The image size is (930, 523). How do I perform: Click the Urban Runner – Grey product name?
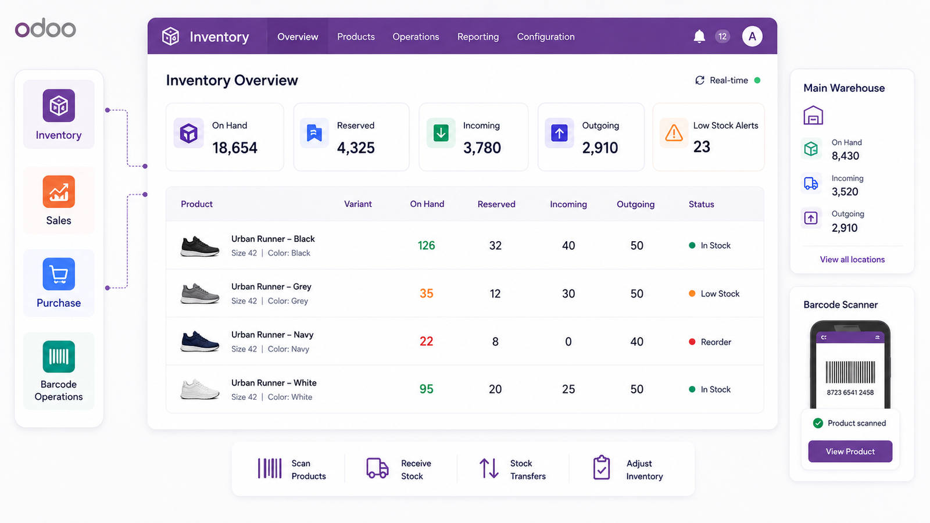coord(271,286)
